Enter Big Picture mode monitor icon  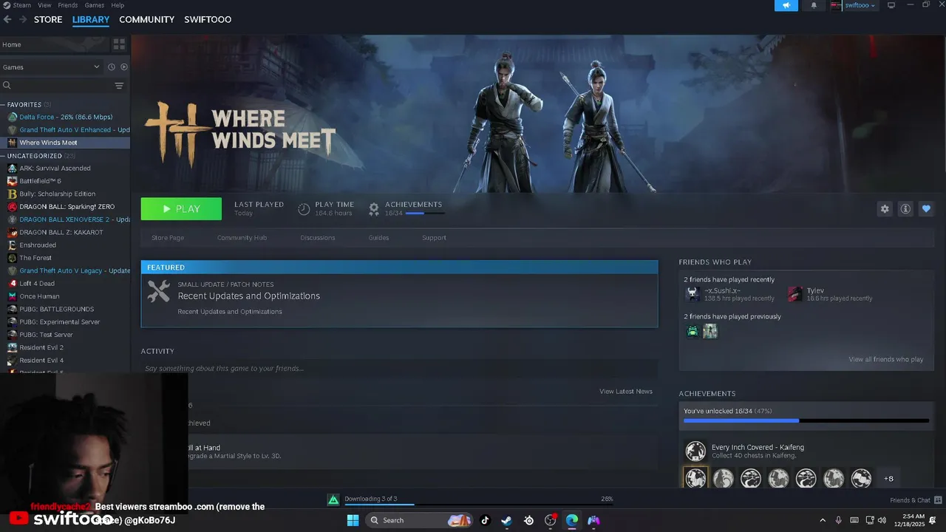(891, 5)
